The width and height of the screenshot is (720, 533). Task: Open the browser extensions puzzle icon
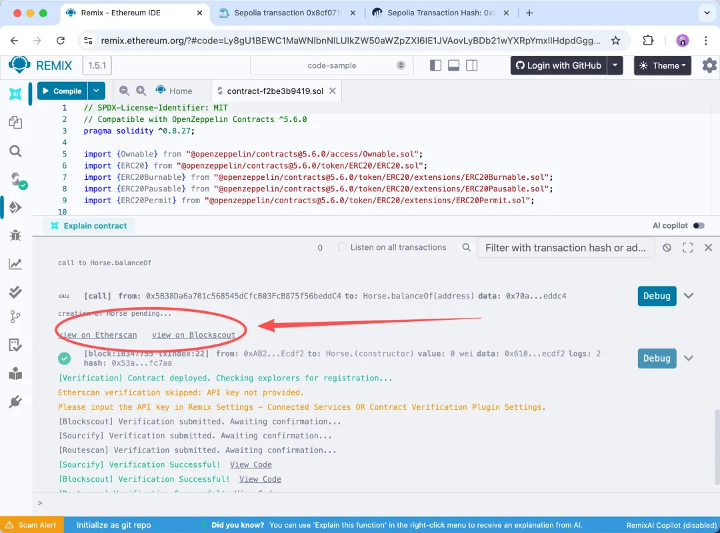[x=648, y=41]
